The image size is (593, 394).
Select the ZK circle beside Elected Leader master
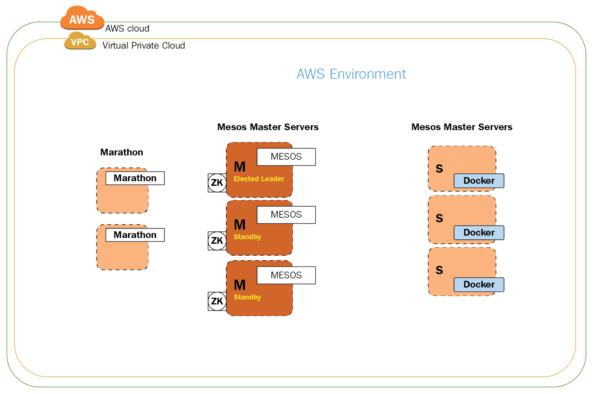tap(217, 183)
